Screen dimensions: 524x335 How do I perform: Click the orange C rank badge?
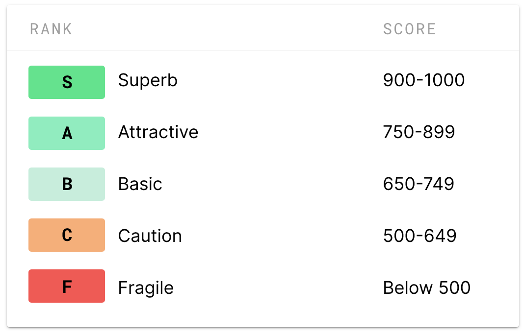point(67,235)
